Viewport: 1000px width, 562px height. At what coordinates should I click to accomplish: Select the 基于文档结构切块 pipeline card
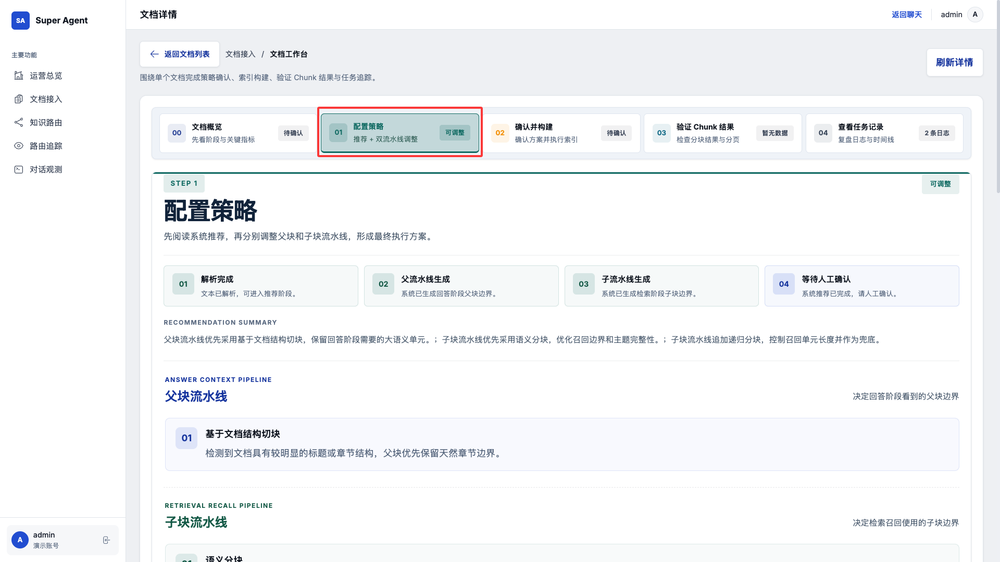point(561,444)
